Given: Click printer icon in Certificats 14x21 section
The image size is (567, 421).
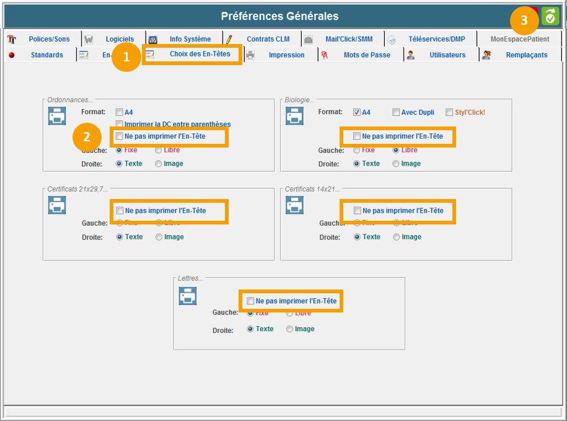Looking at the screenshot, I should 294,205.
